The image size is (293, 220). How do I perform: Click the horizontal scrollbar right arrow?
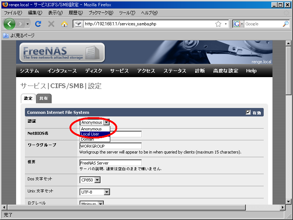pos(283,207)
